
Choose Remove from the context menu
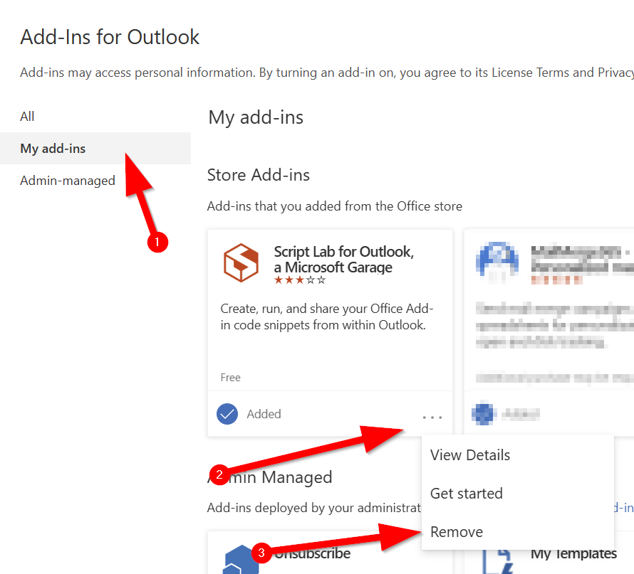[457, 531]
